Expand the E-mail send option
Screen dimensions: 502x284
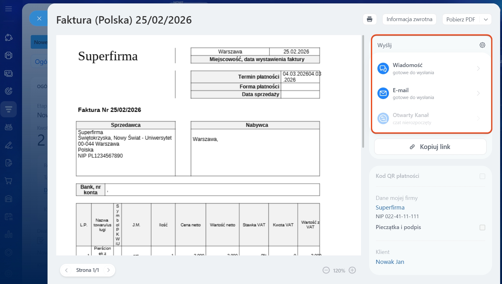[x=478, y=93]
